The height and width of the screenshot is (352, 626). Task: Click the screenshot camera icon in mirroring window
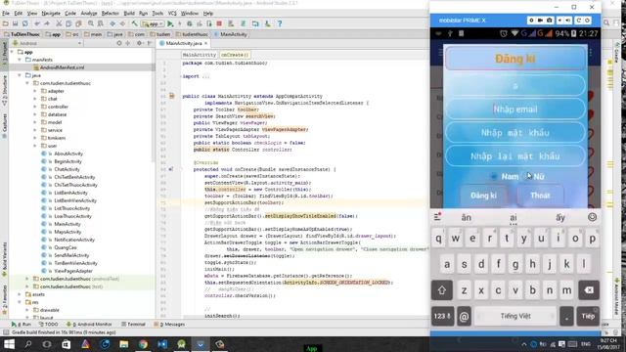[x=550, y=21]
